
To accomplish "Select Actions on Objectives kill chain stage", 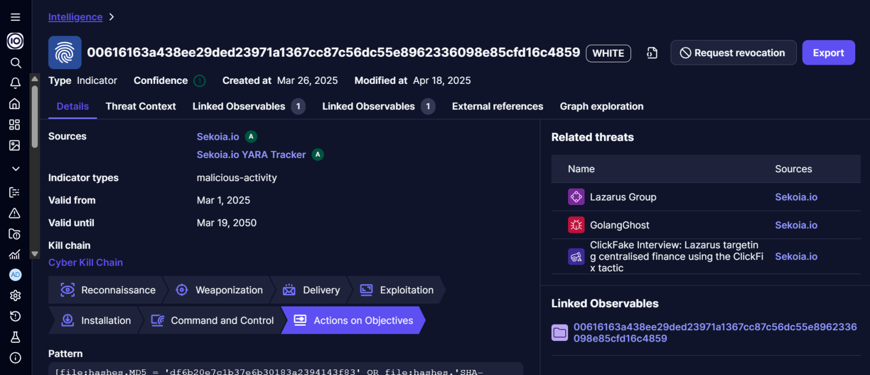I will pyautogui.click(x=353, y=321).
